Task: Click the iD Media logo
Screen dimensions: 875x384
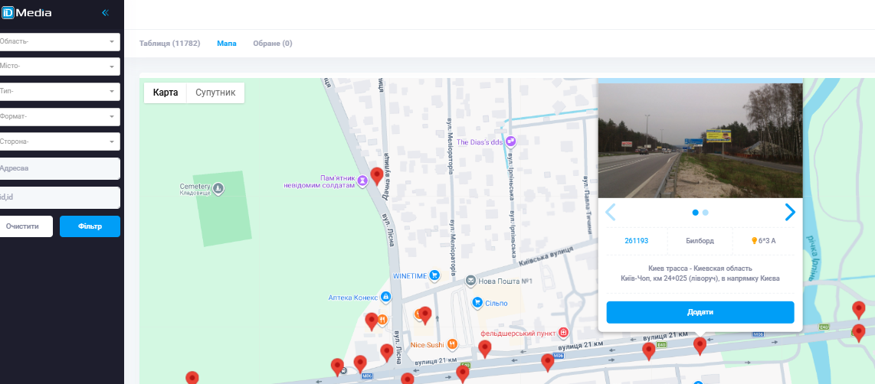Action: click(x=26, y=12)
